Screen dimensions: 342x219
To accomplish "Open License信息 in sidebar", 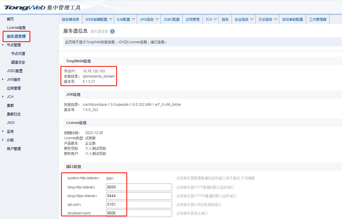I will click(16, 28).
